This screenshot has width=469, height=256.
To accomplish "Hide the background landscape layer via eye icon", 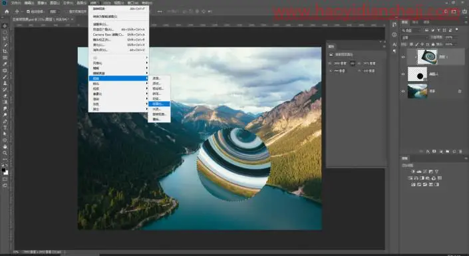I will 403,91.
